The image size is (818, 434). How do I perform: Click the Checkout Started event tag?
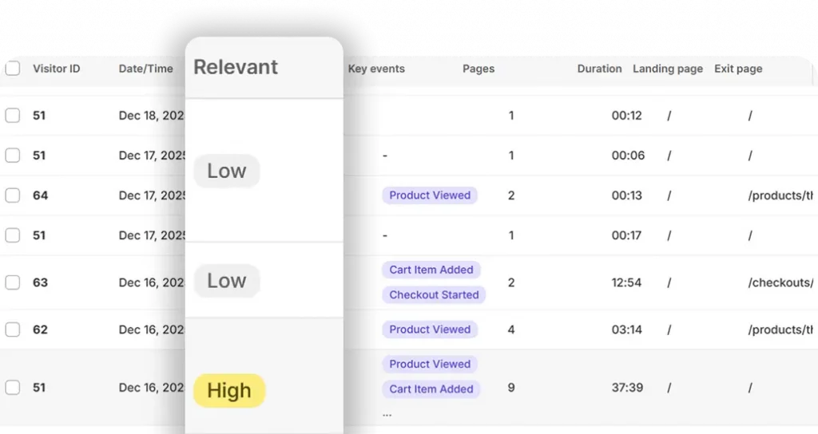[434, 295]
